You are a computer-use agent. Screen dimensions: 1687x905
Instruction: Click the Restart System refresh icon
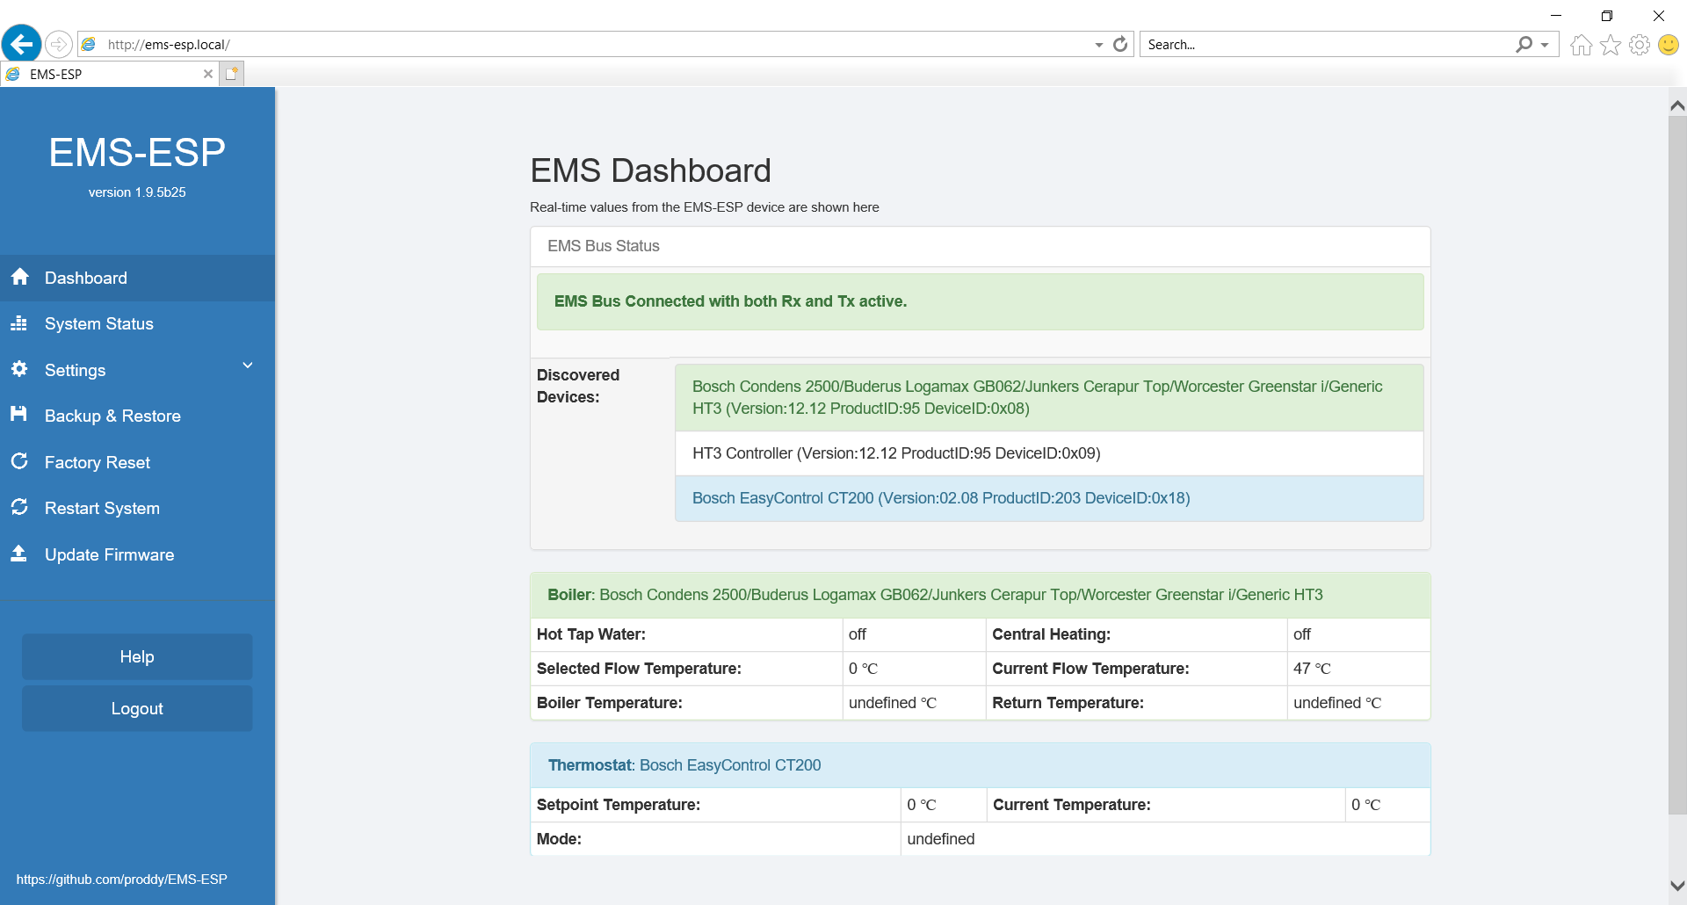(19, 507)
